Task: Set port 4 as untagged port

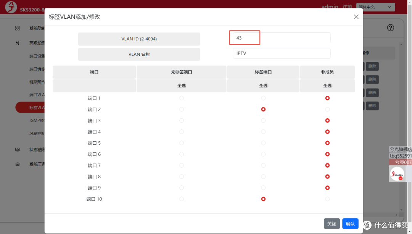Action: (x=182, y=132)
